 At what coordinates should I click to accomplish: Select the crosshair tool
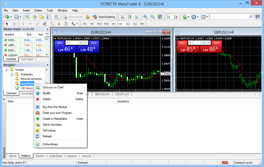coord(15,24)
